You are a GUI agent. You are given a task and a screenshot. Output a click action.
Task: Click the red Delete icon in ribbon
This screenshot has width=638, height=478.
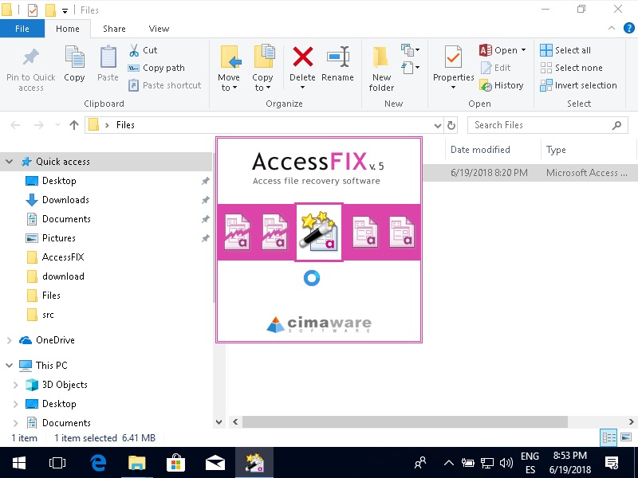(302, 59)
